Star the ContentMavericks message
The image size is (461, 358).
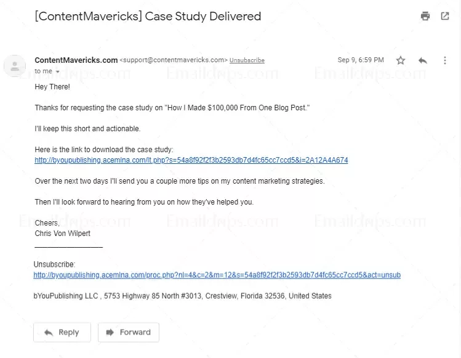pos(401,60)
